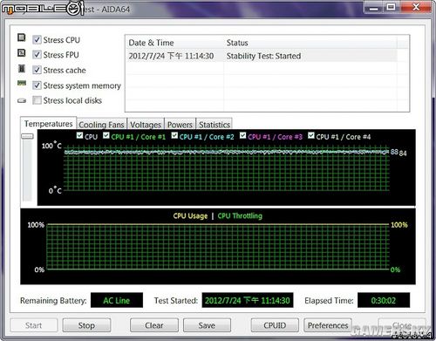Click the memory module icon beside Stress system memory
Viewport: 436px width, 341px height.
[x=22, y=83]
